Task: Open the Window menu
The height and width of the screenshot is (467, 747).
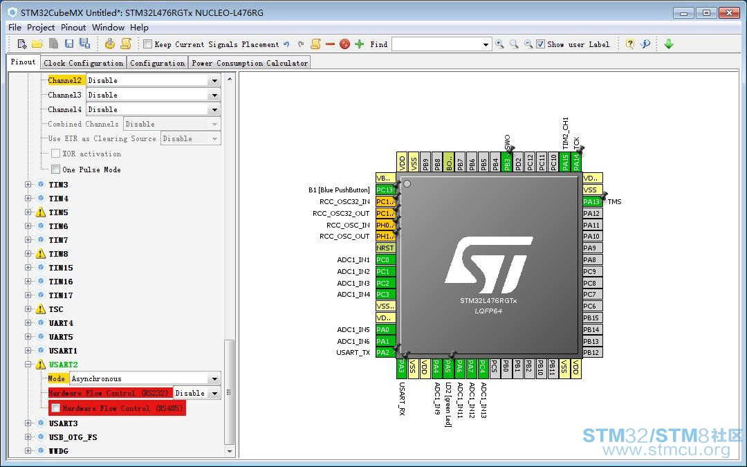Action: point(108,28)
